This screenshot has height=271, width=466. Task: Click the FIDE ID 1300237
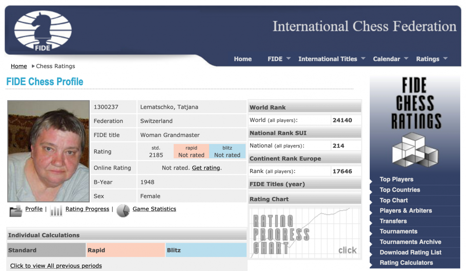(x=106, y=107)
